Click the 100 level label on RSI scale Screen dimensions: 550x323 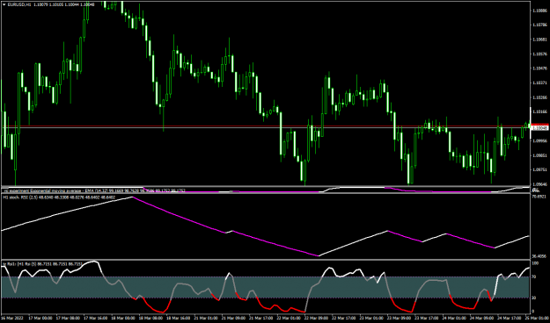535,262
